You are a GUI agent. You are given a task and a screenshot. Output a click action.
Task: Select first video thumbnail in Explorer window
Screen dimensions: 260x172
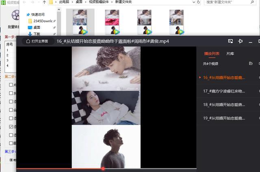(80, 22)
